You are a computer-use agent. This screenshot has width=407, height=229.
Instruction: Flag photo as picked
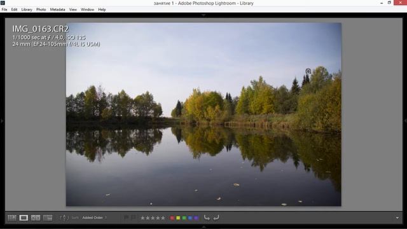tap(126, 218)
